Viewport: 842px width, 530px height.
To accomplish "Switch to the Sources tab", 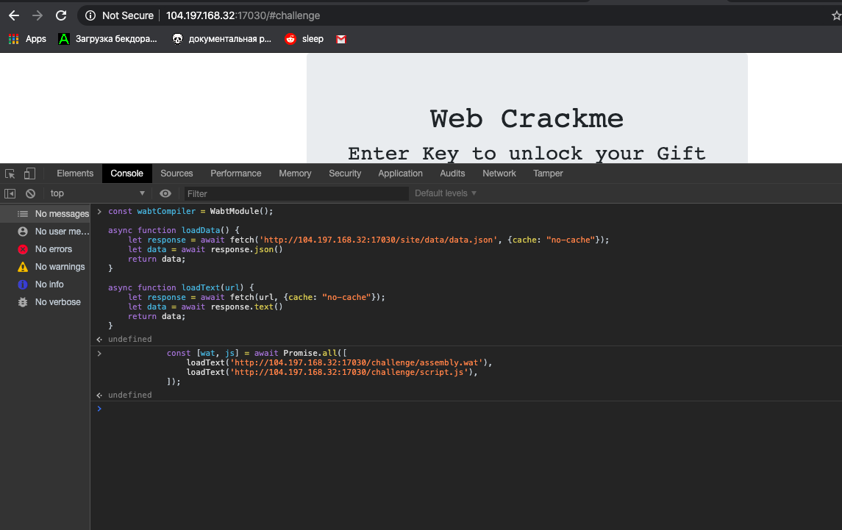I will (176, 173).
